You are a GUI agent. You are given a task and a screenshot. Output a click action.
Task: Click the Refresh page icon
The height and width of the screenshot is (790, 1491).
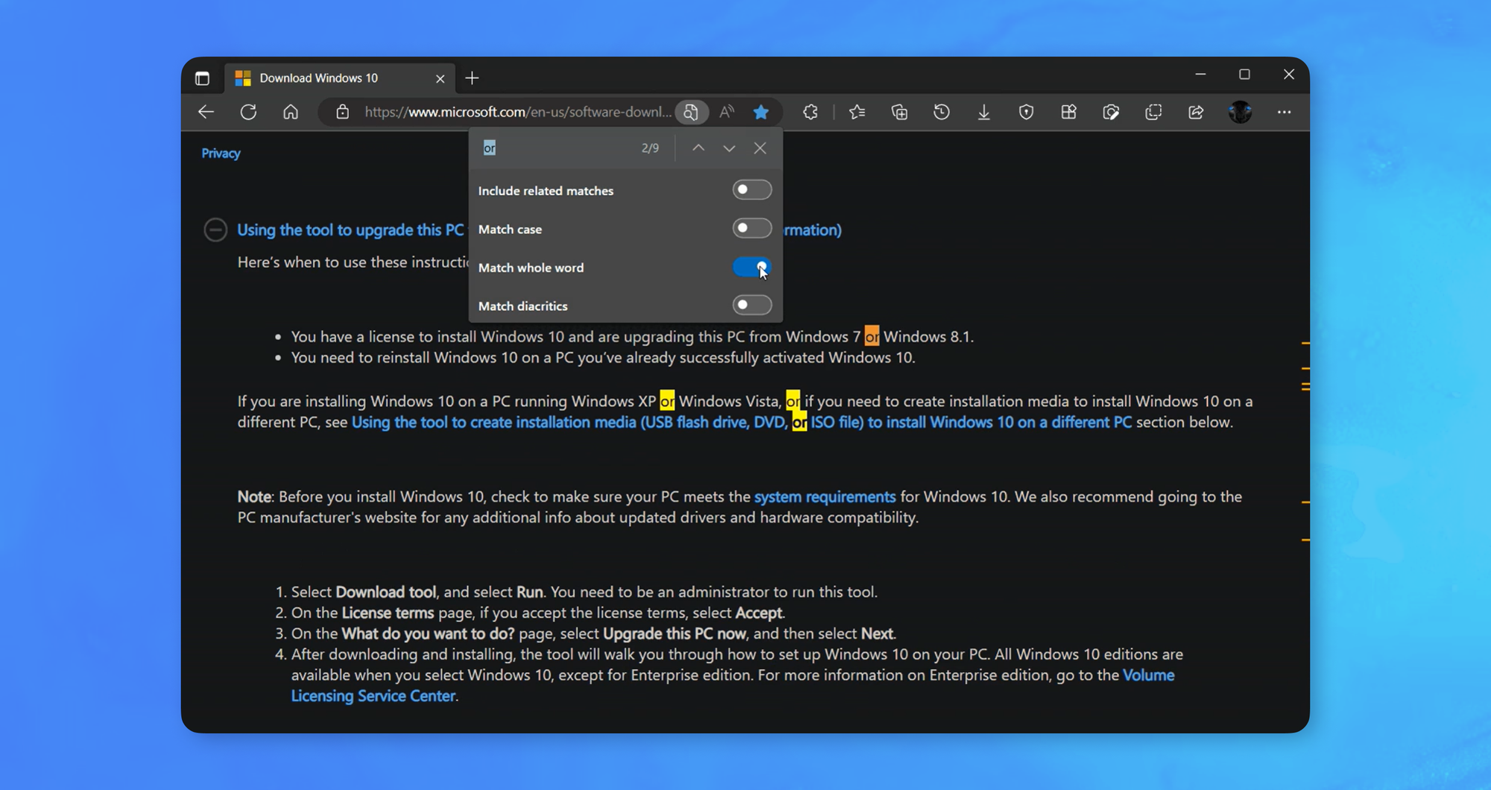[x=248, y=113]
